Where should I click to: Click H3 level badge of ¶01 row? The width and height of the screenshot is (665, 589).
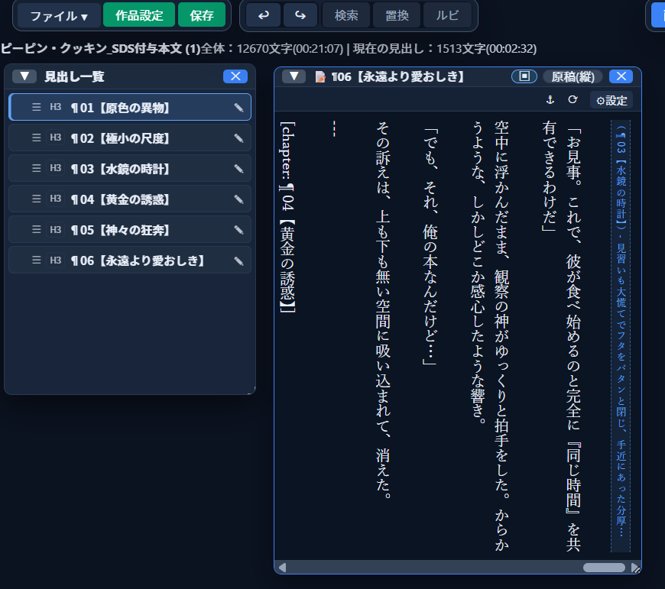pyautogui.click(x=56, y=107)
